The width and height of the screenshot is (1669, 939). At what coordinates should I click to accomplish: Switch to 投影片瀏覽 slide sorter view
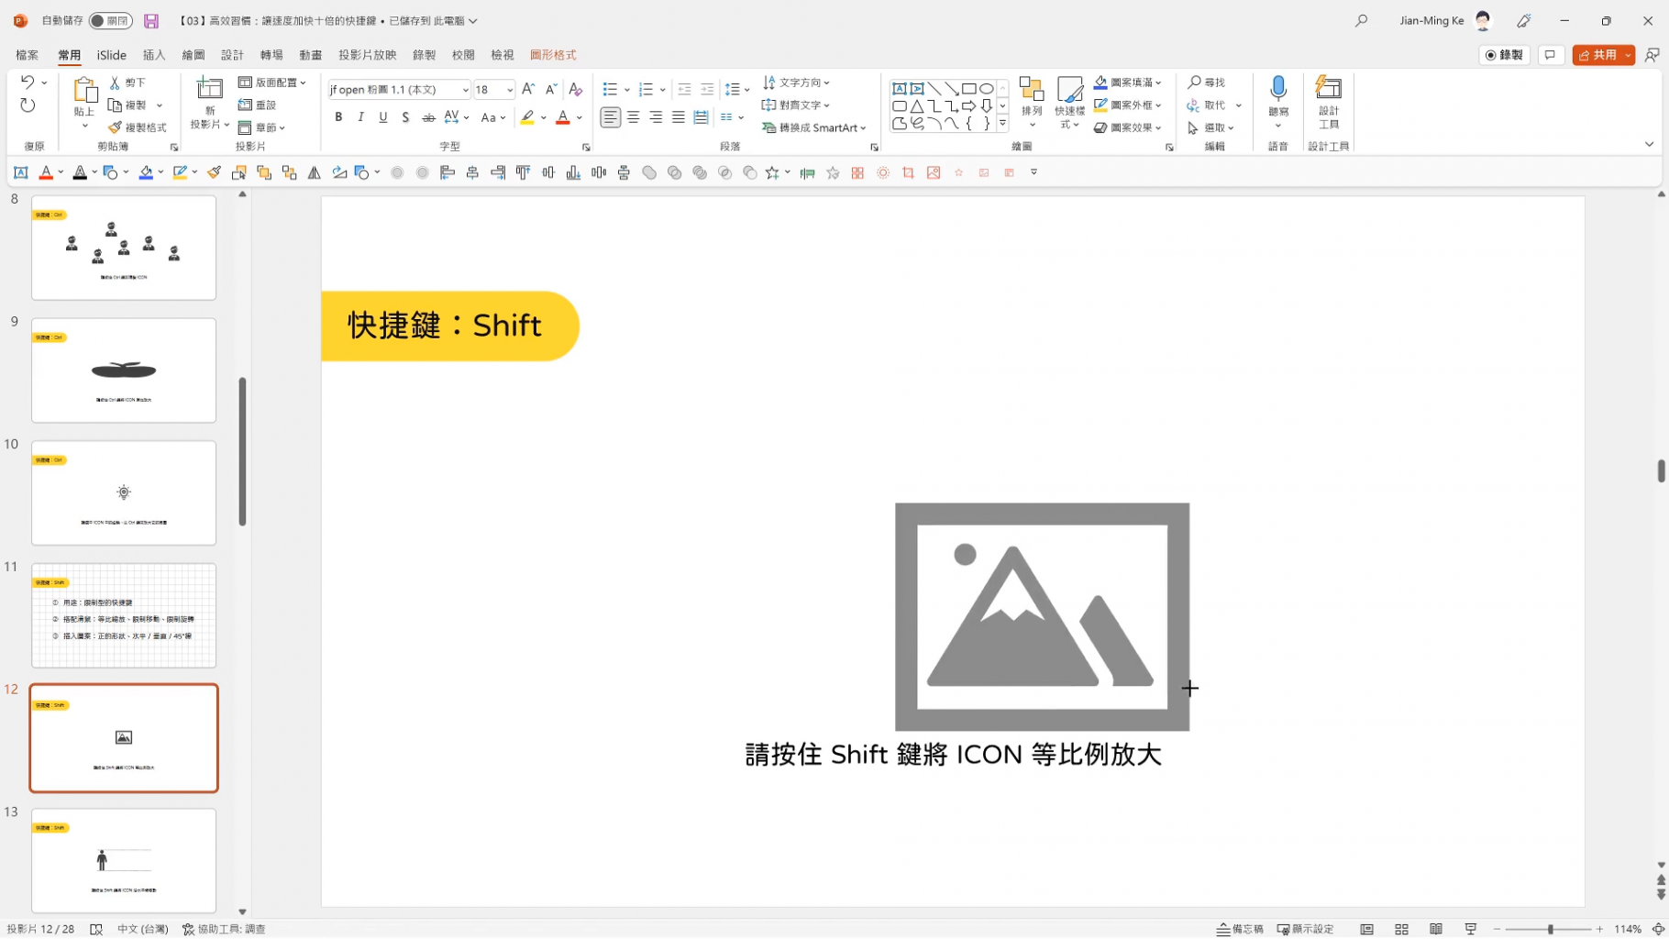pyautogui.click(x=1402, y=928)
